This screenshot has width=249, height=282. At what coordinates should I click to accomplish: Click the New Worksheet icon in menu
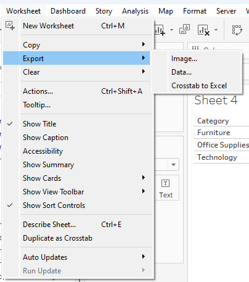10,25
